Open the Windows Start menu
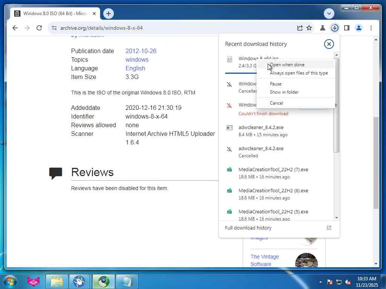Image resolution: width=386 pixels, height=289 pixels. point(9,281)
